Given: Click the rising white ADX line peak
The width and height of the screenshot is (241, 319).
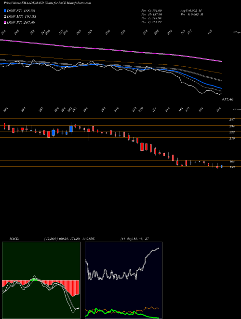Looking at the screenshot, I should 158,248.
